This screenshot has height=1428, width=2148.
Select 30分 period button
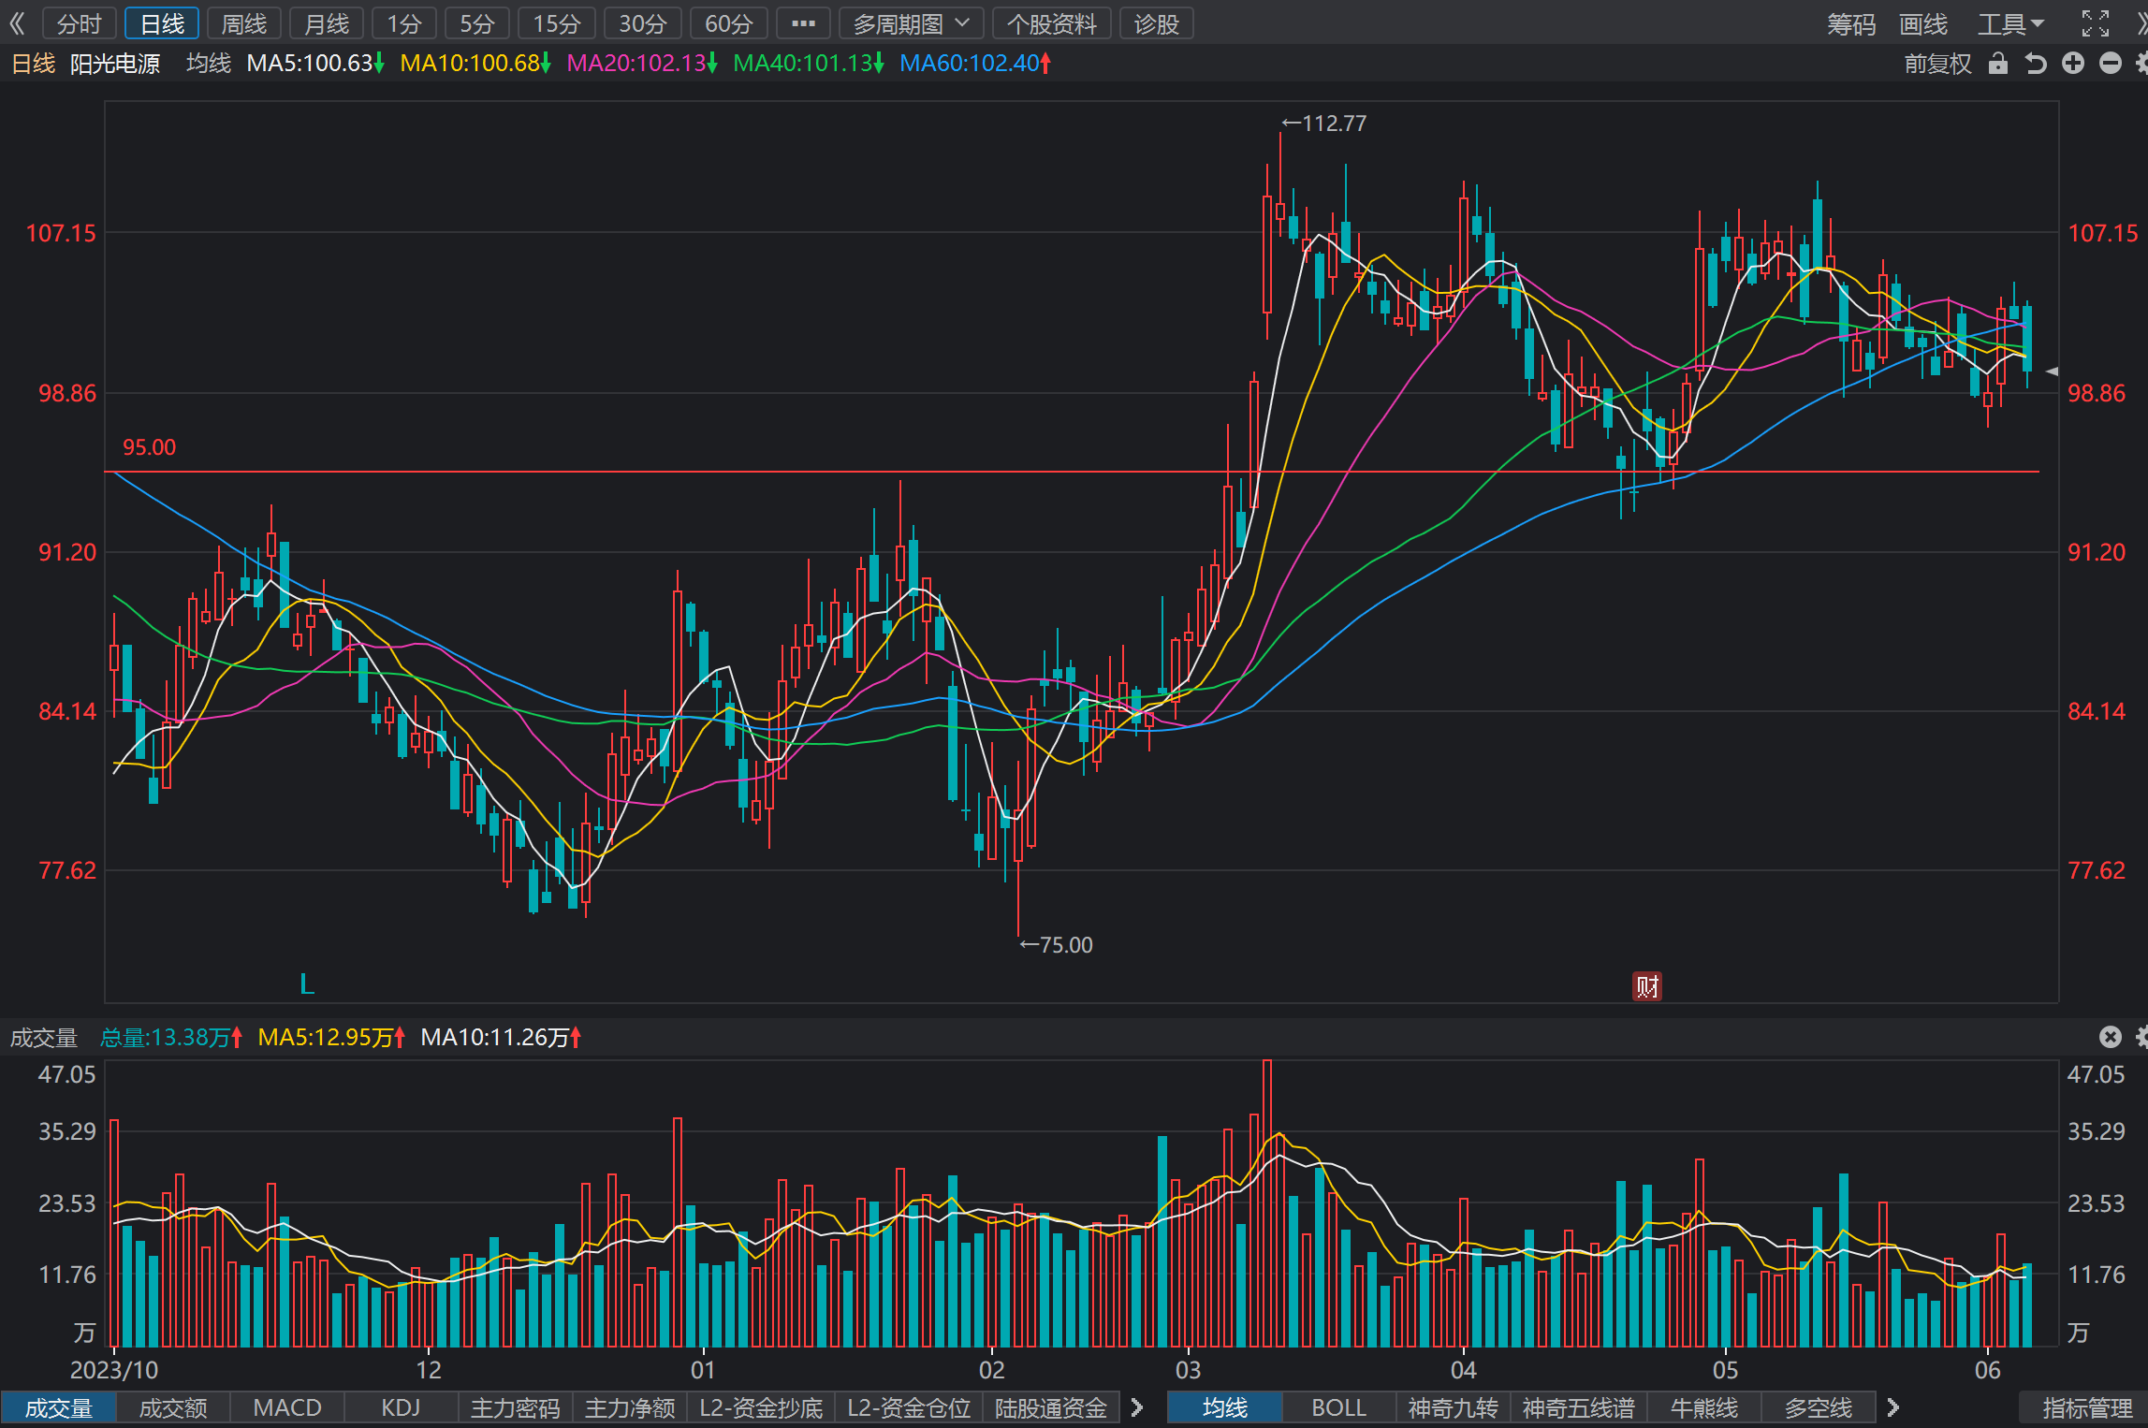pyautogui.click(x=643, y=23)
